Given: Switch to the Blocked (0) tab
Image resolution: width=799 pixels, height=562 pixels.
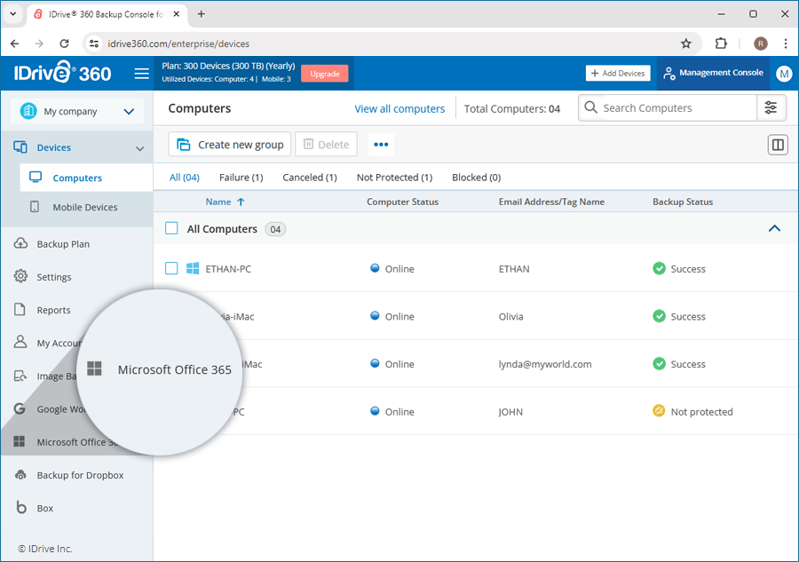Looking at the screenshot, I should (477, 178).
